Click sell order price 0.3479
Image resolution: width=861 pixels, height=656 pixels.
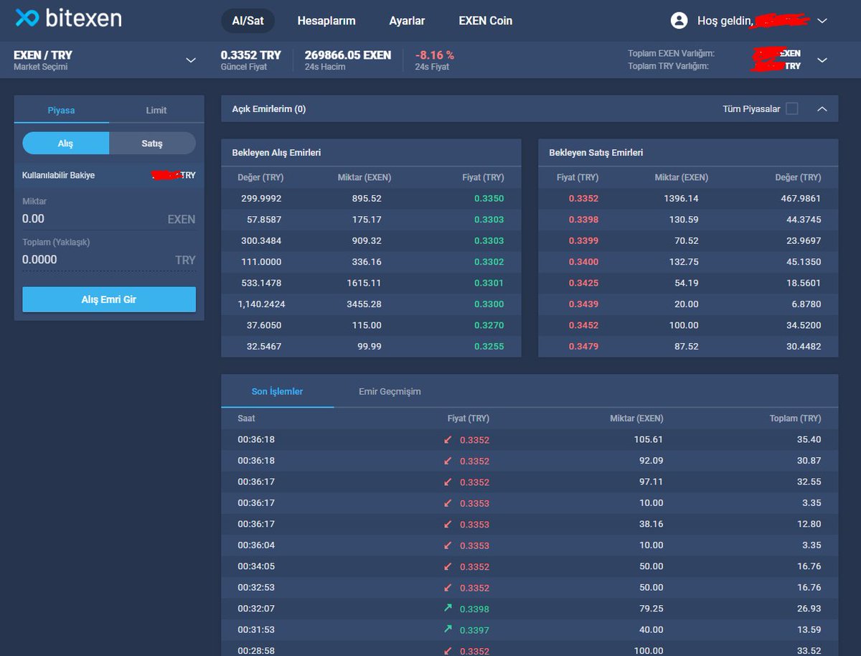[583, 347]
